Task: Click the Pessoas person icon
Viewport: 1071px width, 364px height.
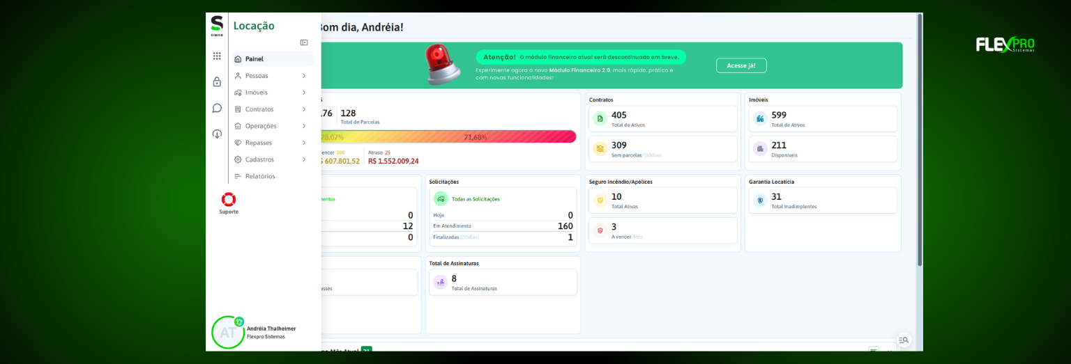Action: pos(238,76)
